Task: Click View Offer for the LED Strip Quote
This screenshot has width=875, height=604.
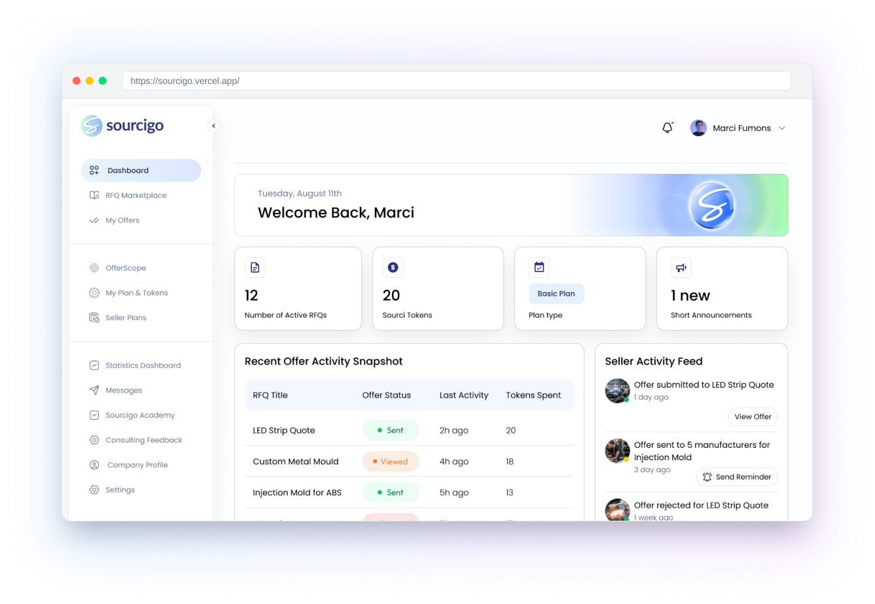Action: 753,417
